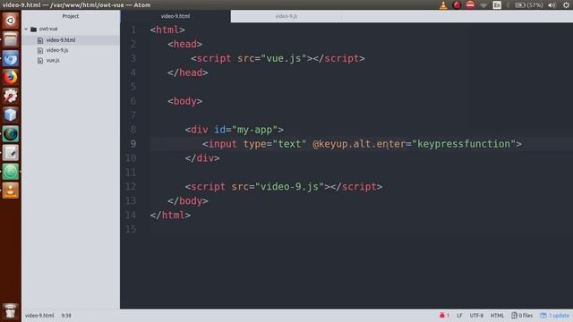Open the system power gear menu
573x322 pixels.
click(x=566, y=5)
